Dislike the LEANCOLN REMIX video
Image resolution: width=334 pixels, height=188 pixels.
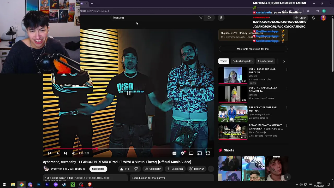coord(136,169)
